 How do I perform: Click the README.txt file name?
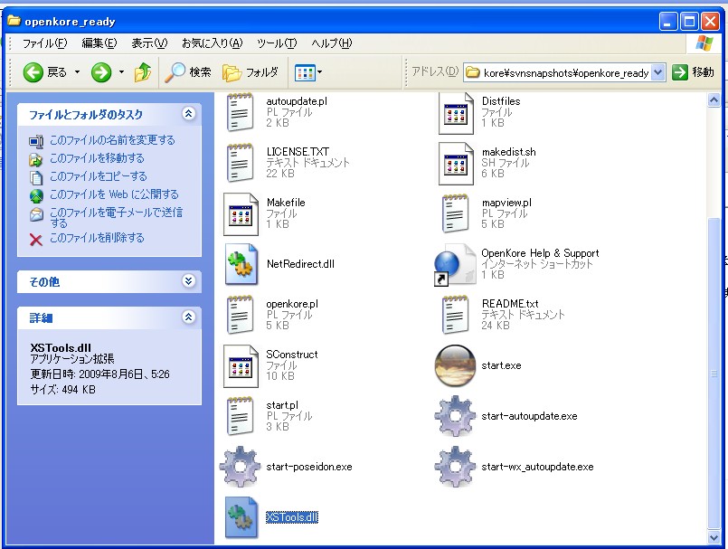point(510,304)
